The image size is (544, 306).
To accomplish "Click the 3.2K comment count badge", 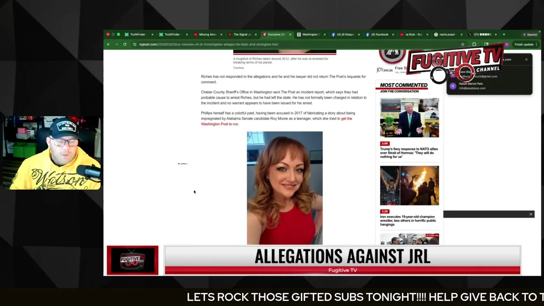I will tap(385, 211).
